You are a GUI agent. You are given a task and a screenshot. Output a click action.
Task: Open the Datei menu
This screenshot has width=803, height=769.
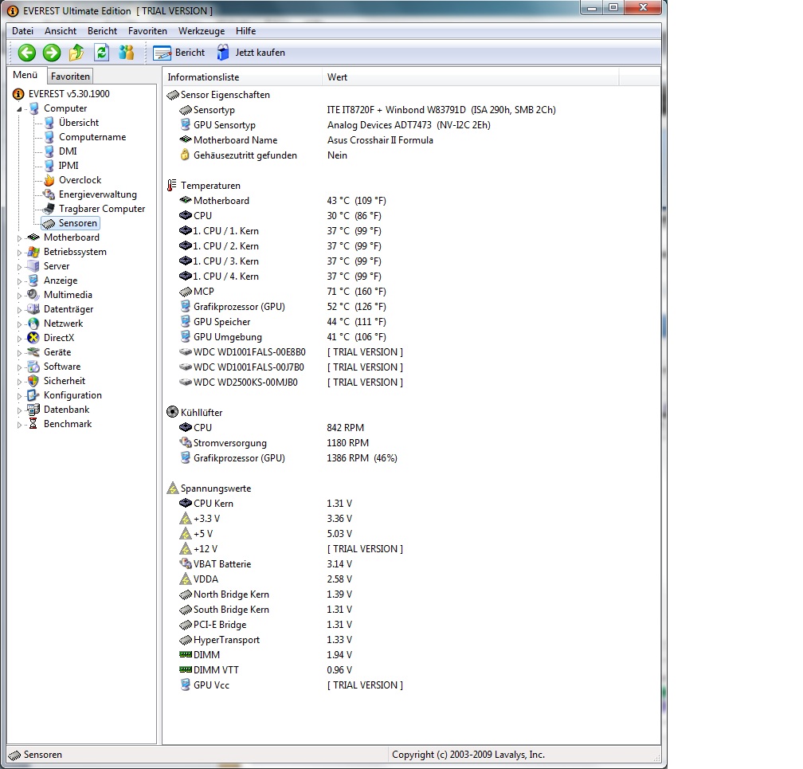click(22, 31)
